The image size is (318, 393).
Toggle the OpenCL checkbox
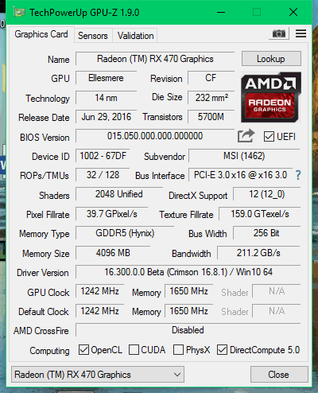83,350
